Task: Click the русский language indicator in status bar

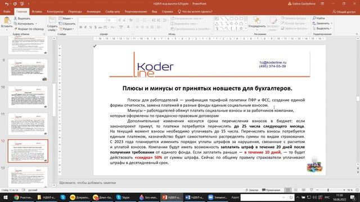Action: tap(33, 190)
